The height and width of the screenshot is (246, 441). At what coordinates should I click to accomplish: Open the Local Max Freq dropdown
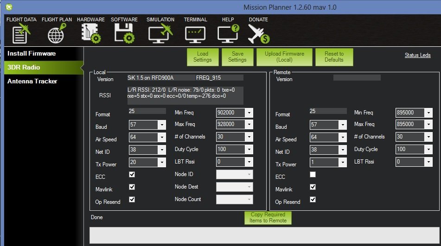pos(235,124)
